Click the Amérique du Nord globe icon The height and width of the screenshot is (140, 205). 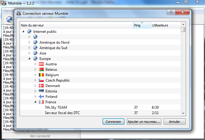pos(35,42)
